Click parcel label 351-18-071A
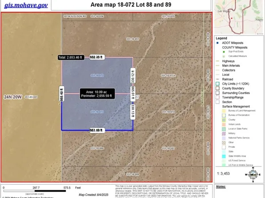This screenshot has width=265, height=198. coord(169,75)
